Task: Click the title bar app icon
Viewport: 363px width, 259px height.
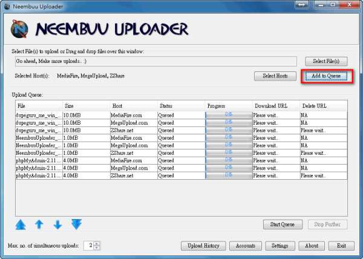Action: pos(7,6)
